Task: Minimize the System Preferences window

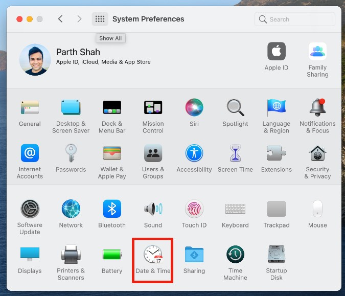Action: [30, 19]
